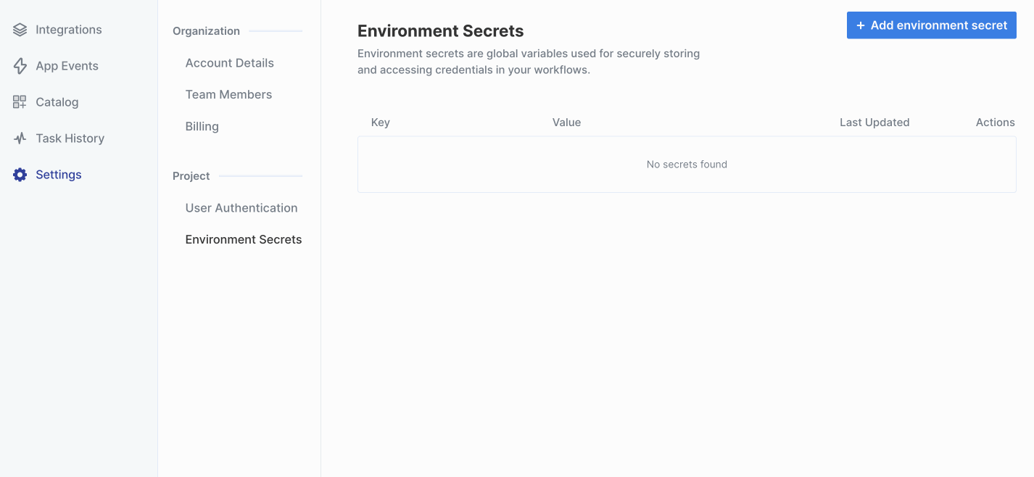This screenshot has width=1034, height=477.
Task: Open the Integrations page
Action: tap(69, 30)
